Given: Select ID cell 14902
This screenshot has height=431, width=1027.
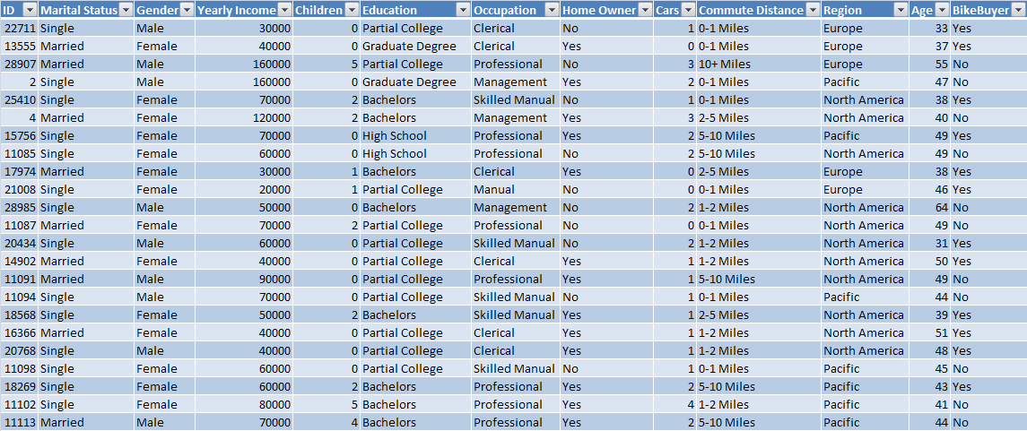Looking at the screenshot, I should click(x=19, y=261).
